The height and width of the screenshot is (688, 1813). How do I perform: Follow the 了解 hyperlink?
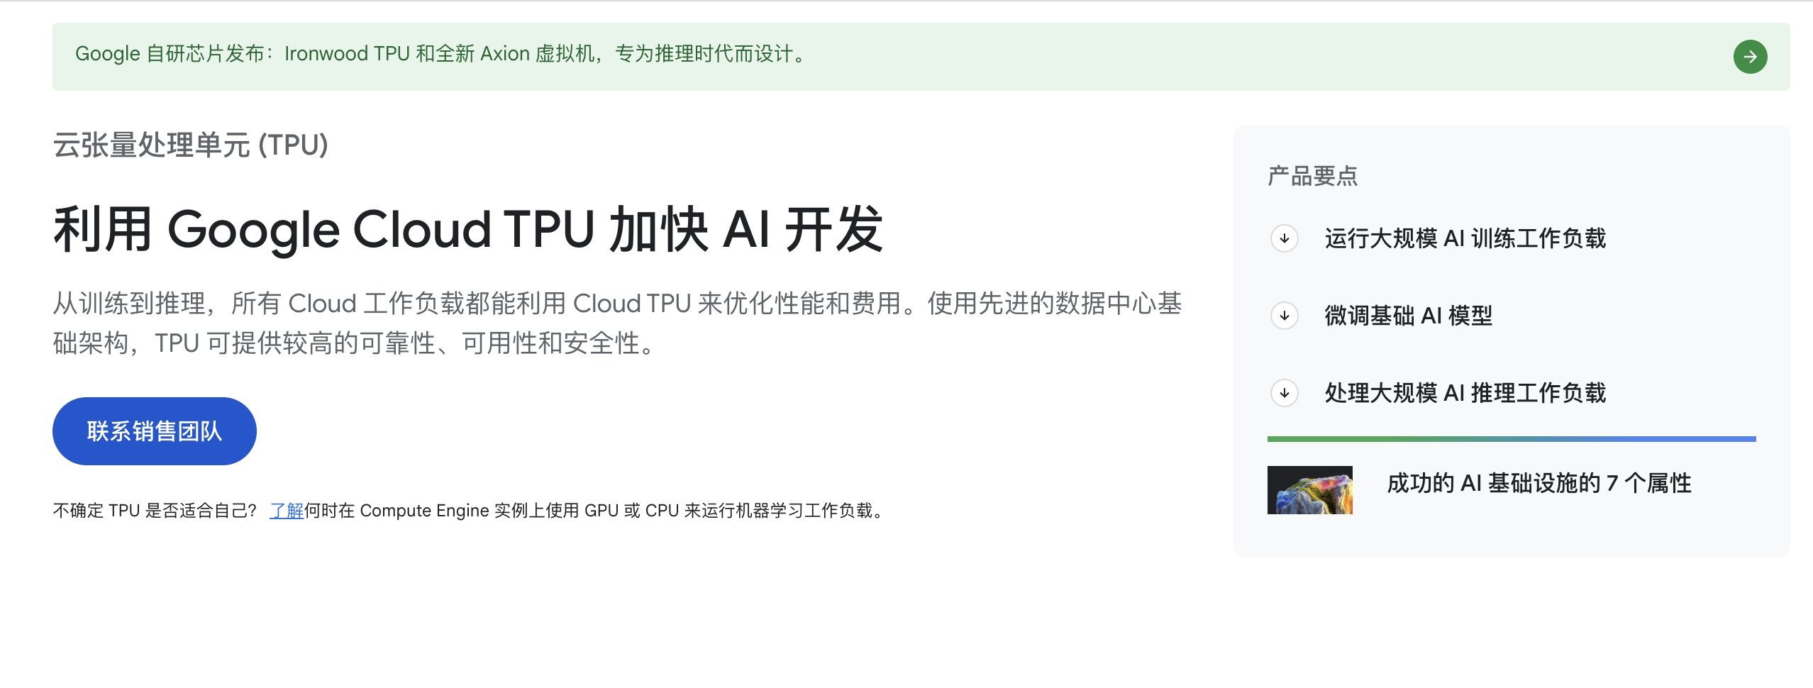[287, 511]
